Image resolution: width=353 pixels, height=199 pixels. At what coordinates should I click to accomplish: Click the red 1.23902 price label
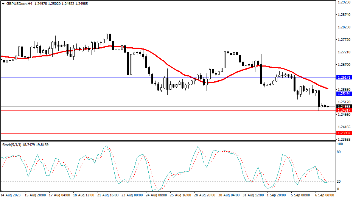(x=344, y=133)
